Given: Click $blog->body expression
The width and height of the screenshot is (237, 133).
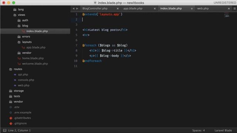Looking at the screenshot, I should (109, 56).
